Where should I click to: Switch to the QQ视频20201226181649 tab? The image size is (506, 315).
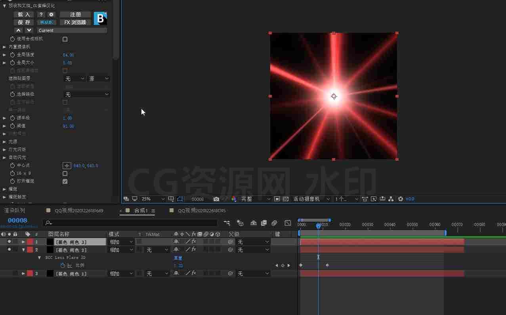point(79,211)
